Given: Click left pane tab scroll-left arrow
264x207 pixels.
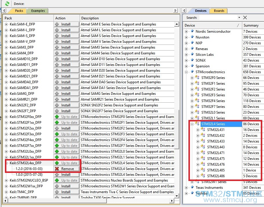Looking at the screenshot, I should (x=4, y=11).
